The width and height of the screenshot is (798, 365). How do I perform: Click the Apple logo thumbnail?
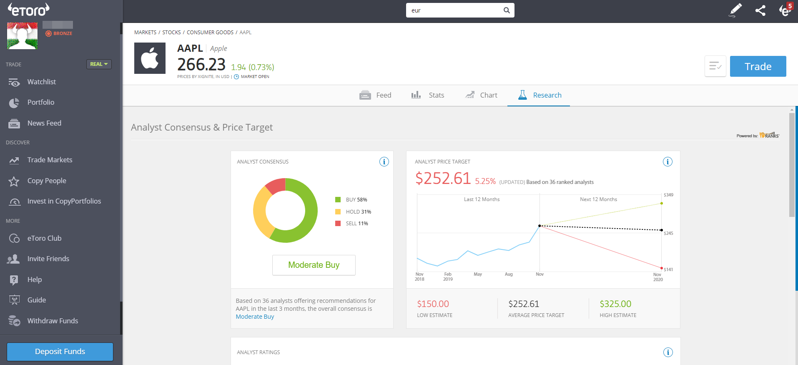pyautogui.click(x=150, y=58)
